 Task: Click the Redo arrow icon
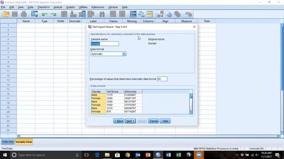coord(53,14)
